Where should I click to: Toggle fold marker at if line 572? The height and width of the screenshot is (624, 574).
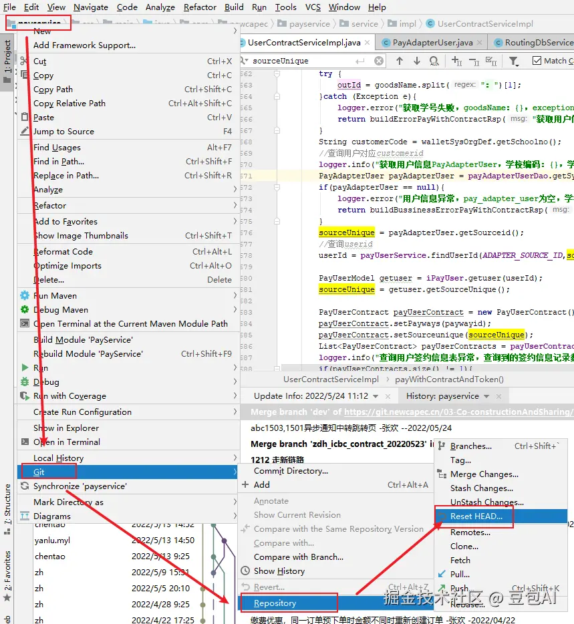click(x=277, y=187)
